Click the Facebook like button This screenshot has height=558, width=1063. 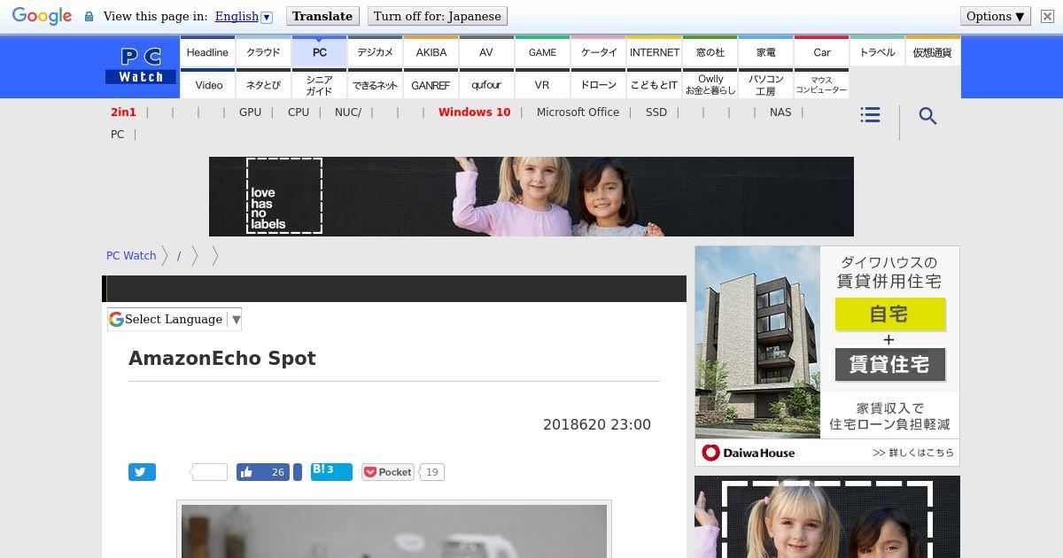pyautogui.click(x=263, y=472)
